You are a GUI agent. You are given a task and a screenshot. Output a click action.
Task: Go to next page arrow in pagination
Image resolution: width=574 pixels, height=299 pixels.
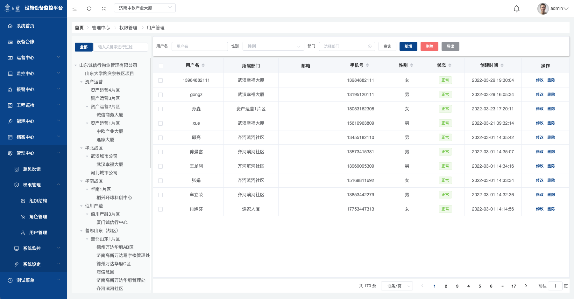tap(526, 286)
